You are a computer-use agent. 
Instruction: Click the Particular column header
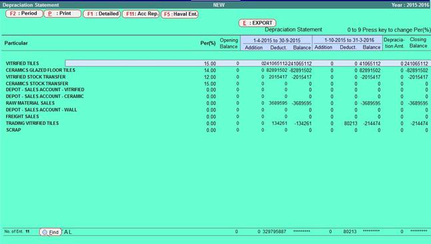[16, 43]
